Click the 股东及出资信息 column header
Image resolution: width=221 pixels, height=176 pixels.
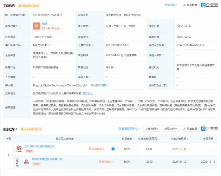pyautogui.click(x=65, y=139)
